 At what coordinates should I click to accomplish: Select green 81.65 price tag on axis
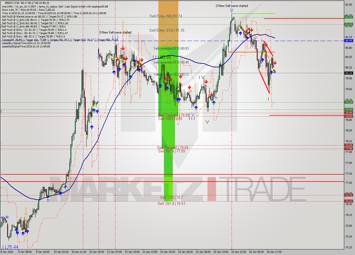[348, 17]
